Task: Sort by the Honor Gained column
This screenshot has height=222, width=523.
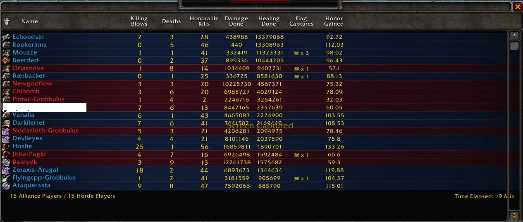Action: (334, 21)
